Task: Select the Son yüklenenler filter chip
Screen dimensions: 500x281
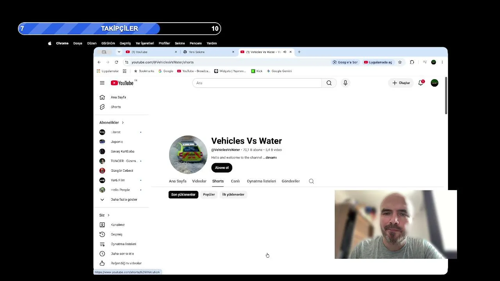Action: coord(183,194)
